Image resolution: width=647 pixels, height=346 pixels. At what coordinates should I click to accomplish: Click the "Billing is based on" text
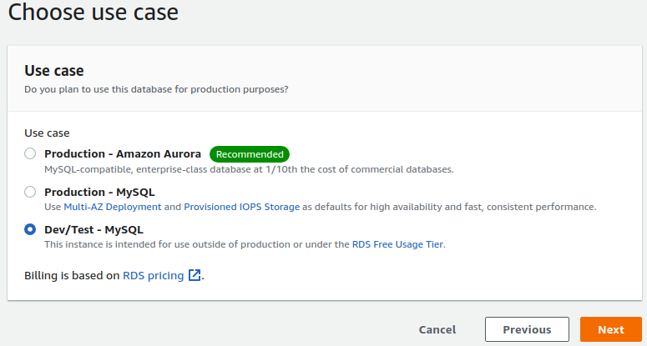72,275
